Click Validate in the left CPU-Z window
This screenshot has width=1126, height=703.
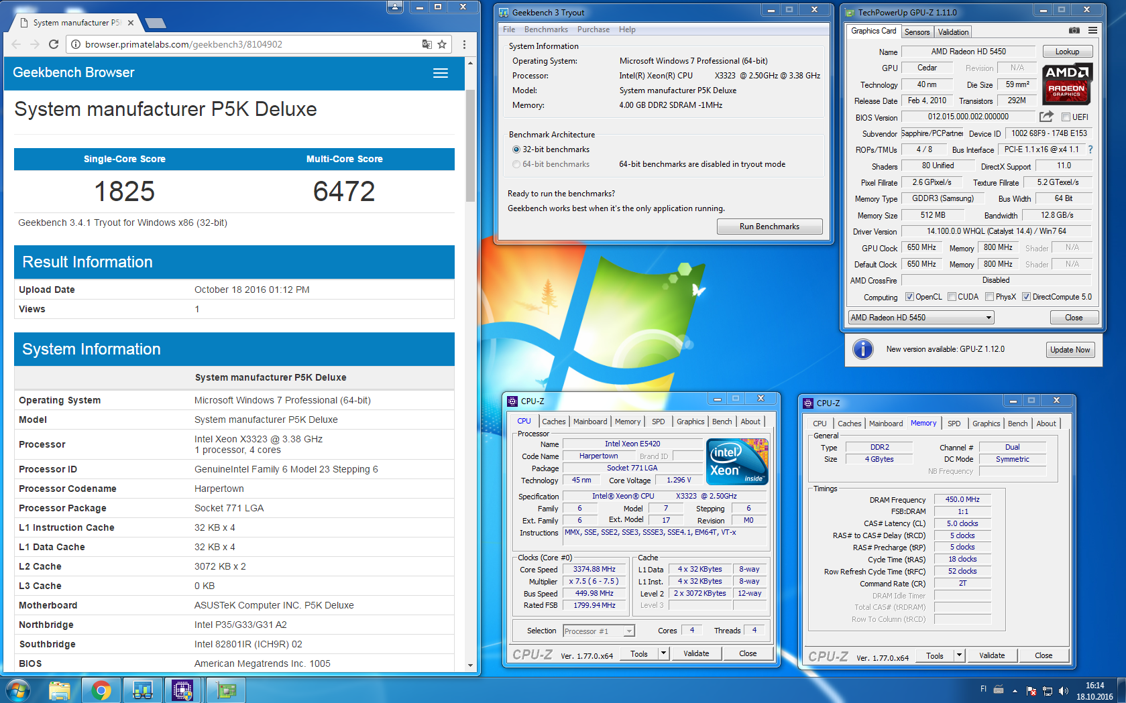click(x=696, y=653)
